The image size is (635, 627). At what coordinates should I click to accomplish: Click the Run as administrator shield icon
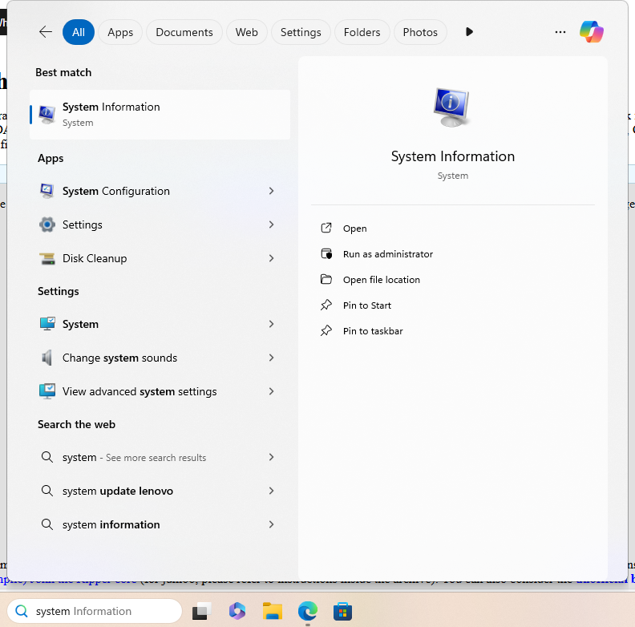pyautogui.click(x=326, y=253)
